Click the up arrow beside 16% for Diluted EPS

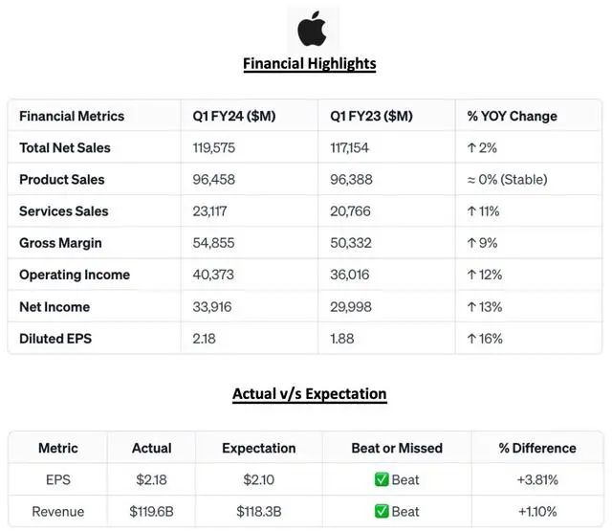coord(470,339)
